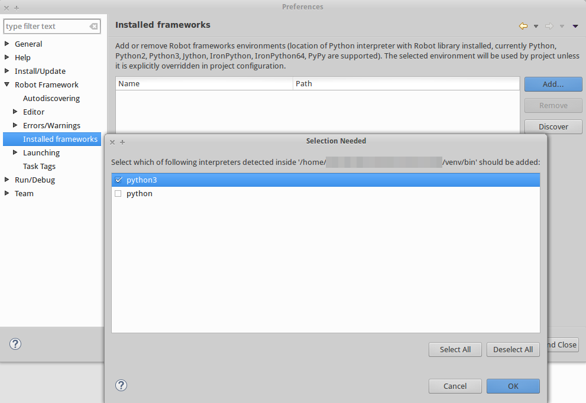Click the Discover button
The height and width of the screenshot is (403, 586).
[x=553, y=126]
